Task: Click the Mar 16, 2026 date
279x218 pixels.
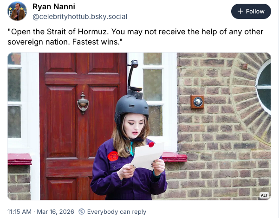Action: (x=55, y=212)
